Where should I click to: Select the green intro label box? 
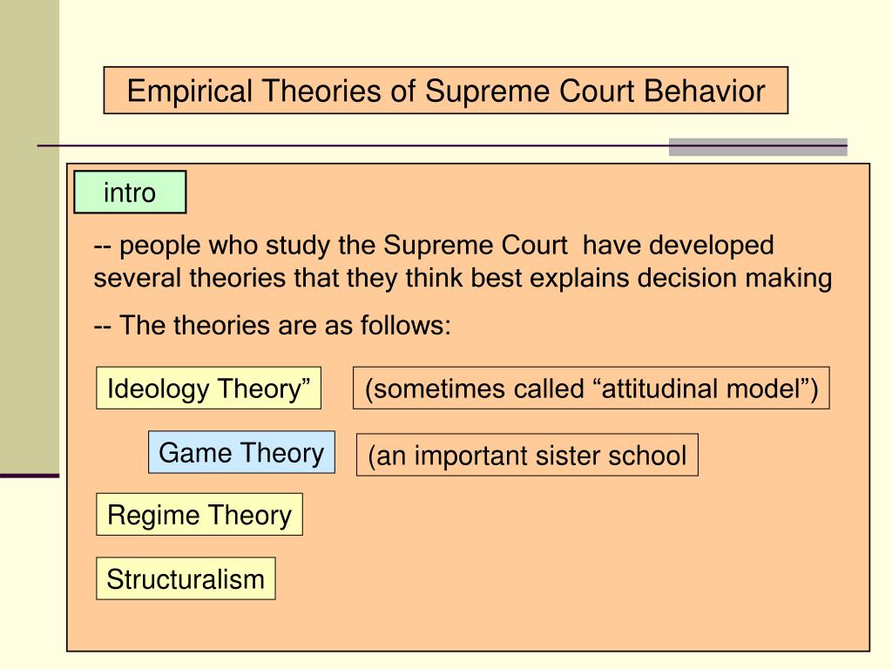point(130,193)
